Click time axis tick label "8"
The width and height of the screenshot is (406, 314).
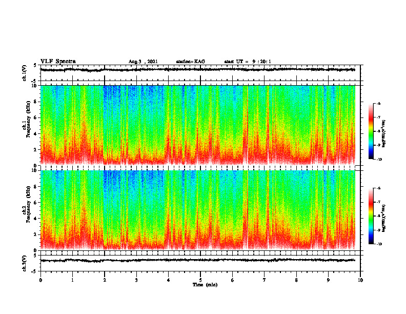point(296,280)
